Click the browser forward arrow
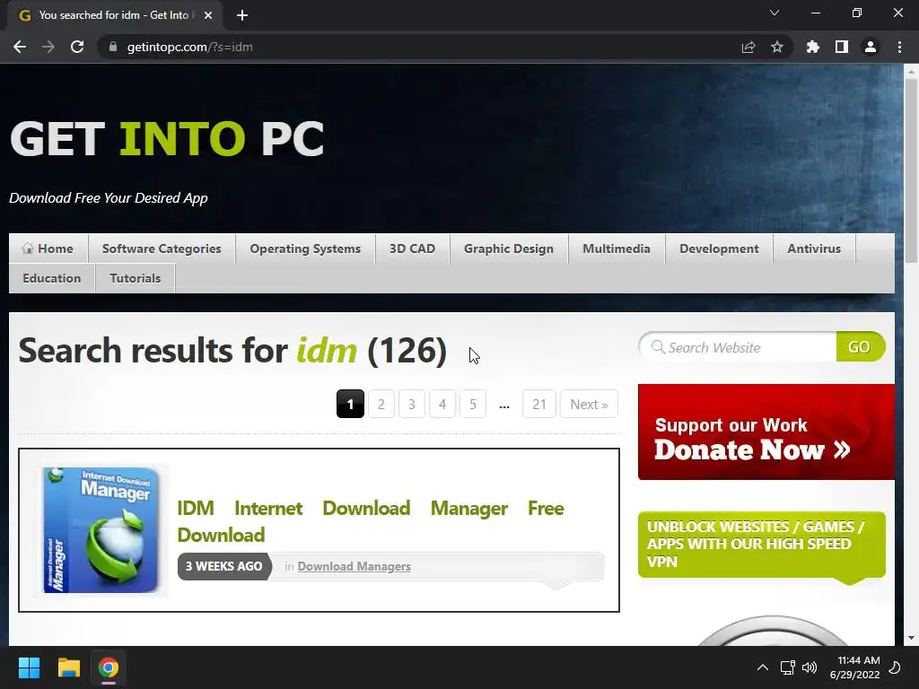This screenshot has width=919, height=689. tap(48, 47)
